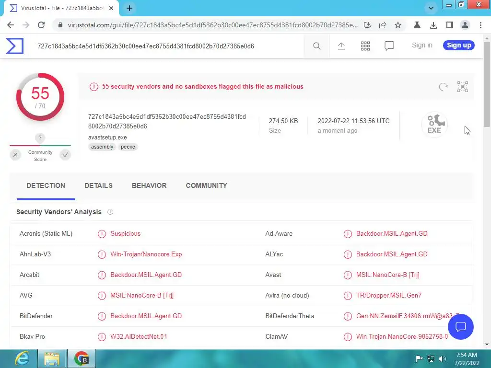Click AhnLab-V3 Win-Trojan/Nanocore.Exp result
Screen dimensions: 491x368
(x=146, y=254)
